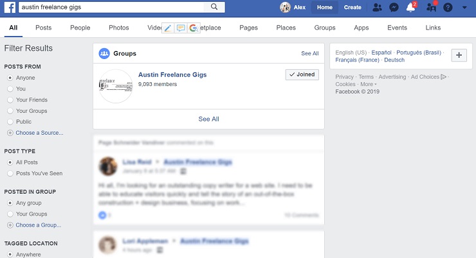This screenshot has width=476, height=258.
Task: Switch to the Posts tab
Action: tap(43, 28)
